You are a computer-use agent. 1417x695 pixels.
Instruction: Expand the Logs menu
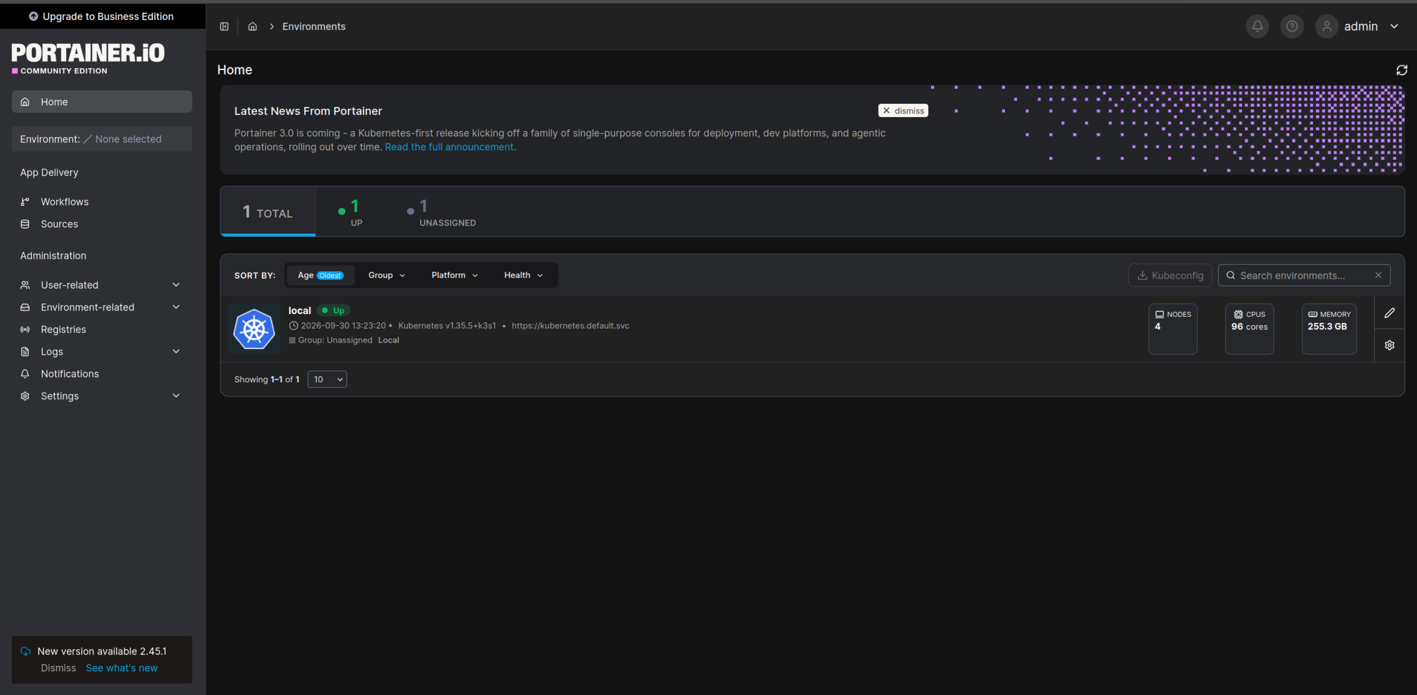point(102,351)
